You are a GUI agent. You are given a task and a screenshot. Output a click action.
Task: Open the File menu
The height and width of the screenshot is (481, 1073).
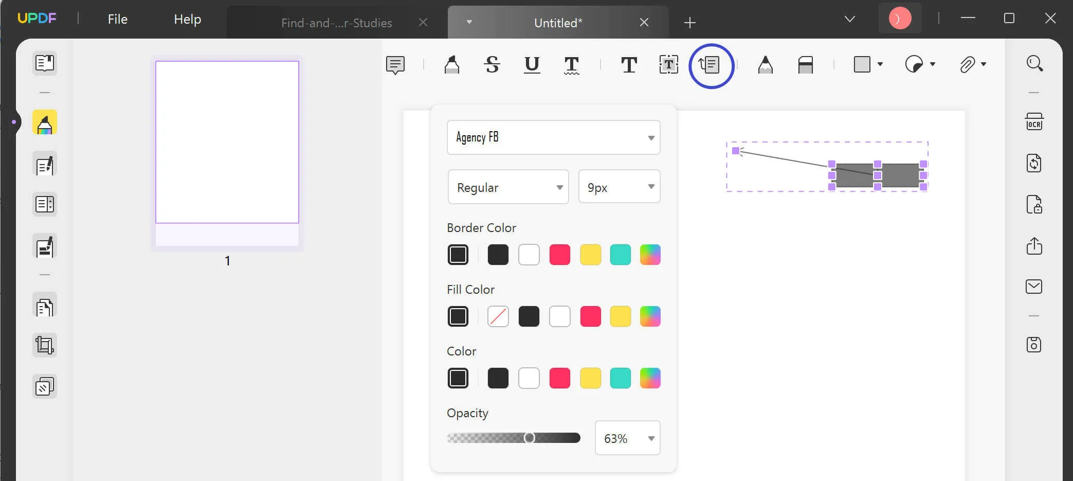pyautogui.click(x=117, y=19)
